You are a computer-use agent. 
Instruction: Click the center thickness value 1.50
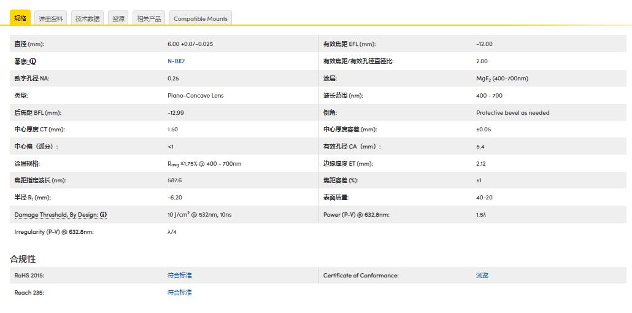pyautogui.click(x=172, y=129)
